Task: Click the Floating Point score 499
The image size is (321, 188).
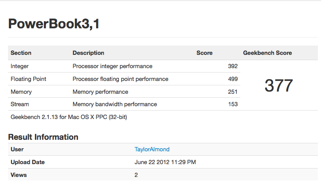Action: [233, 79]
